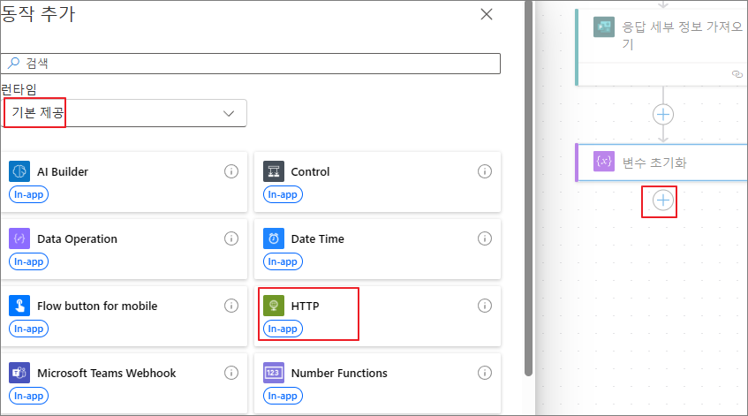Select the HTTP label text
748x416 pixels.
tap(305, 306)
